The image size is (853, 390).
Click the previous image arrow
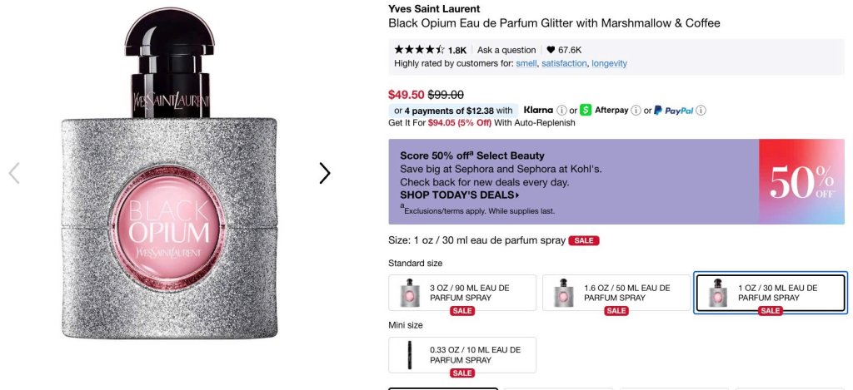14,173
